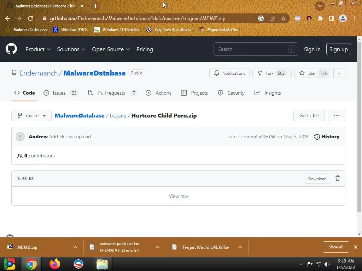Open the Chrome profile avatar menu
362x271 pixels.
pos(343,18)
